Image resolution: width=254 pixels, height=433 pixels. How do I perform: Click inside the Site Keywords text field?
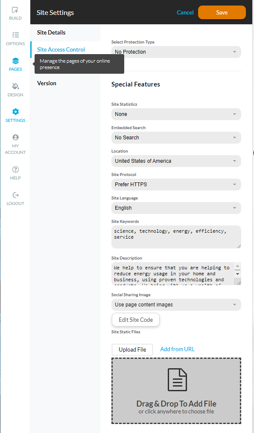click(176, 237)
